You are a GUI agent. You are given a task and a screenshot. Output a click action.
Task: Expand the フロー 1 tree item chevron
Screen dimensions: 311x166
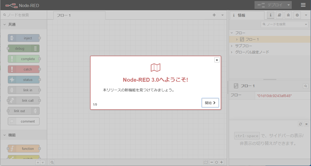pyautogui.click(x=237, y=40)
